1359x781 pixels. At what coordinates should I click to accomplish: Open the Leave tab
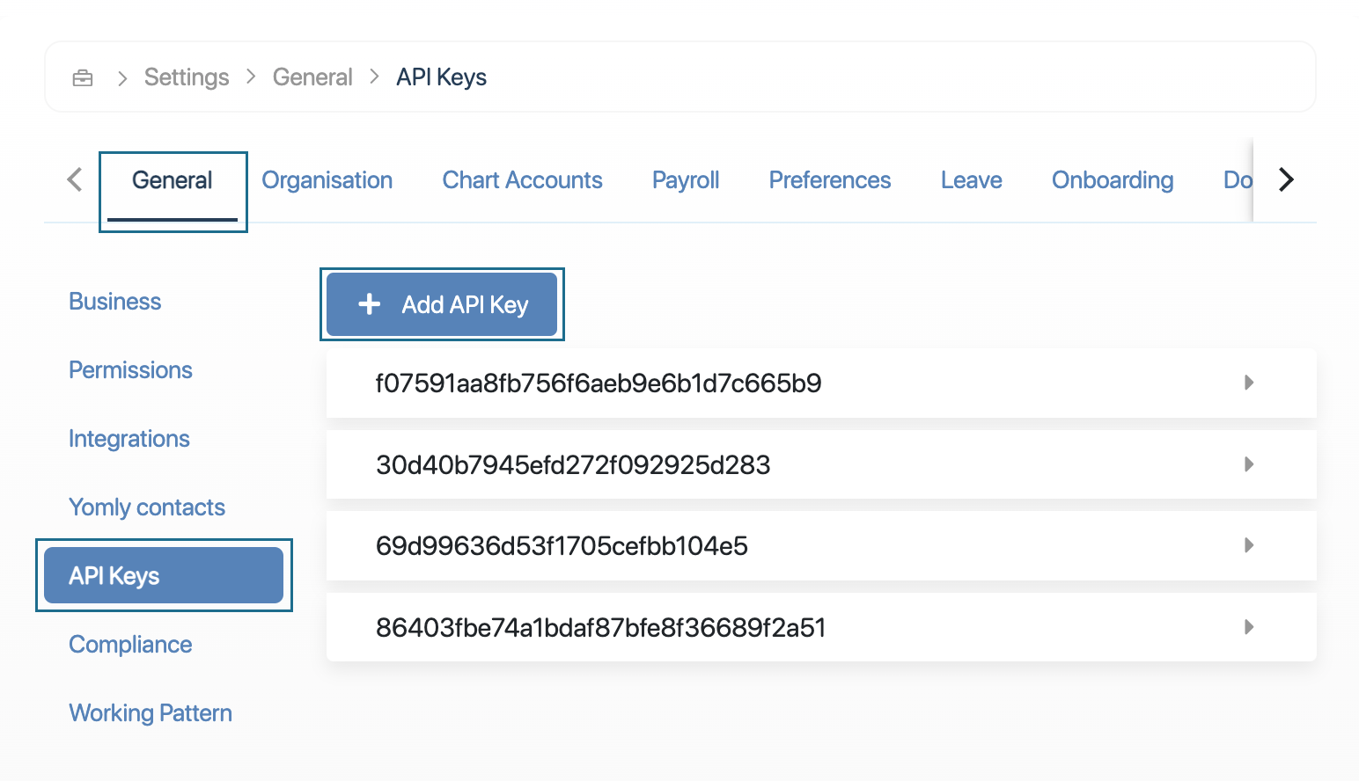pos(971,180)
